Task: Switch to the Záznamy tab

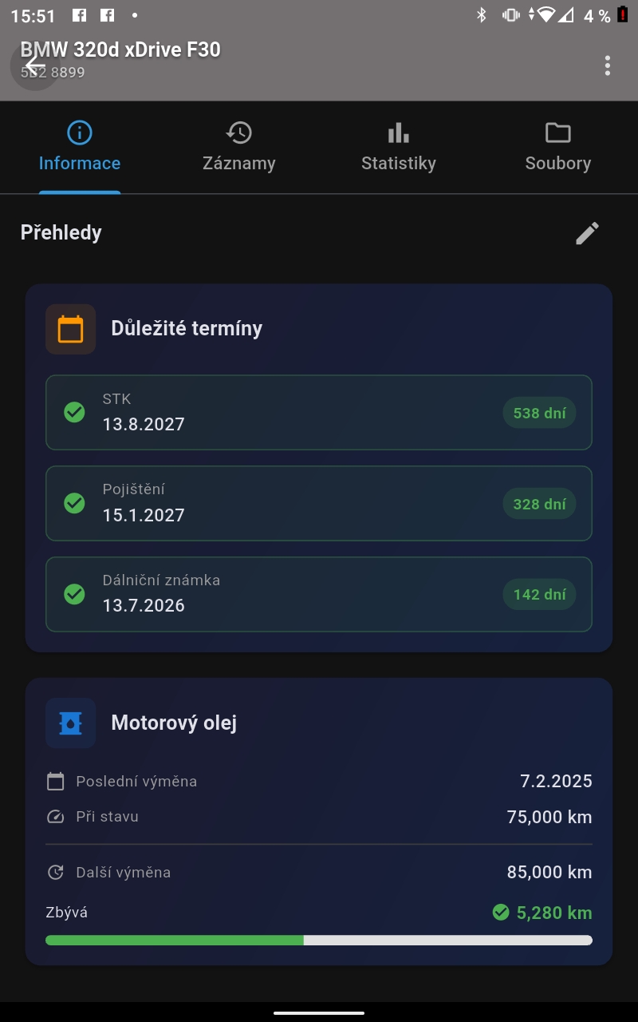Action: (239, 148)
